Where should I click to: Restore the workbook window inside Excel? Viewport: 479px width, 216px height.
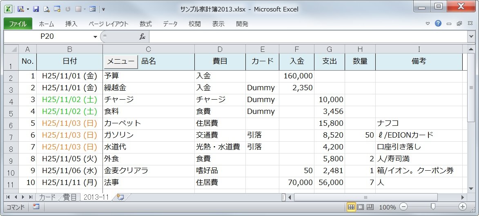pyautogui.click(x=459, y=24)
